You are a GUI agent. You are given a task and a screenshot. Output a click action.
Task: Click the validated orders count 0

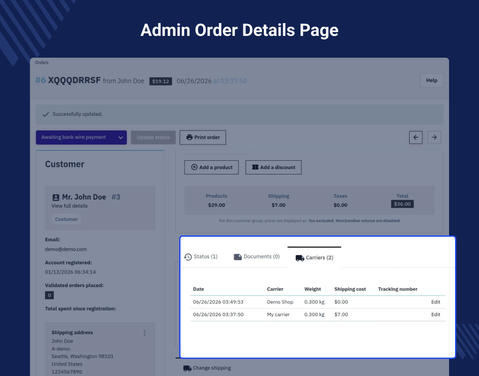tap(50, 295)
